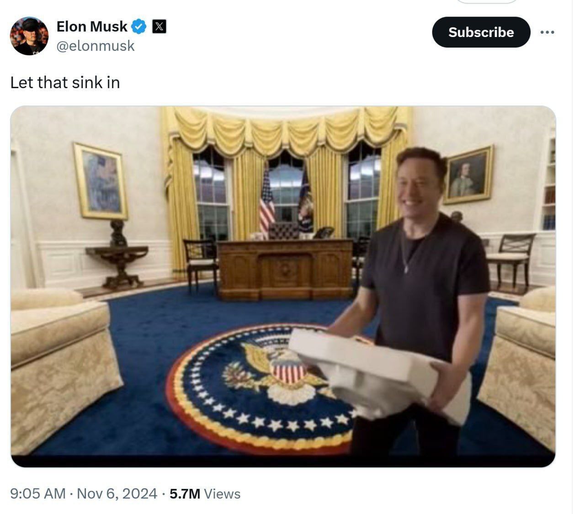Click the tweet text Let that sink in
This screenshot has width=585, height=514.
point(65,83)
